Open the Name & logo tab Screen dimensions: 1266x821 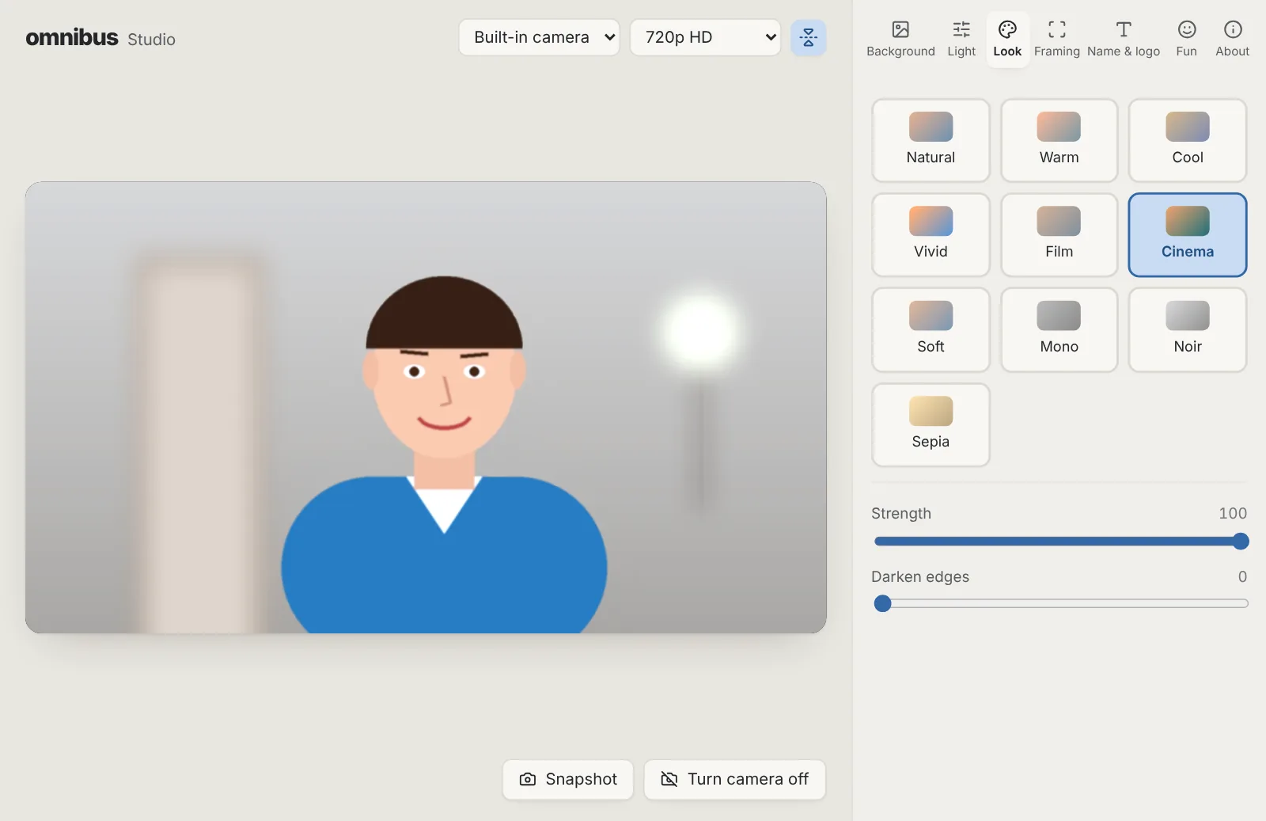pyautogui.click(x=1124, y=40)
